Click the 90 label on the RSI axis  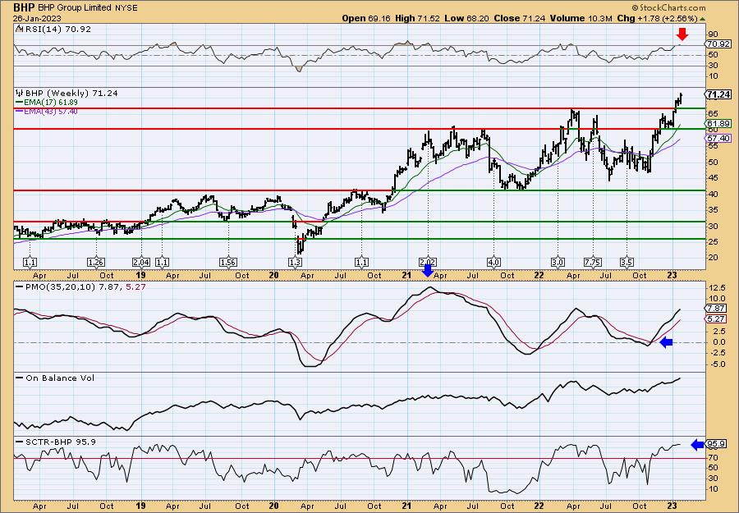(x=713, y=34)
